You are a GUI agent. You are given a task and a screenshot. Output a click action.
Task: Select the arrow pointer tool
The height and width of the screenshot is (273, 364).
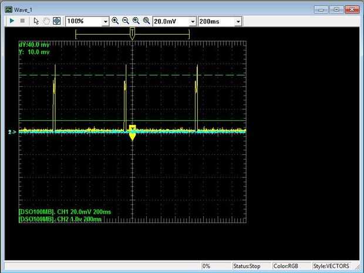pos(36,21)
